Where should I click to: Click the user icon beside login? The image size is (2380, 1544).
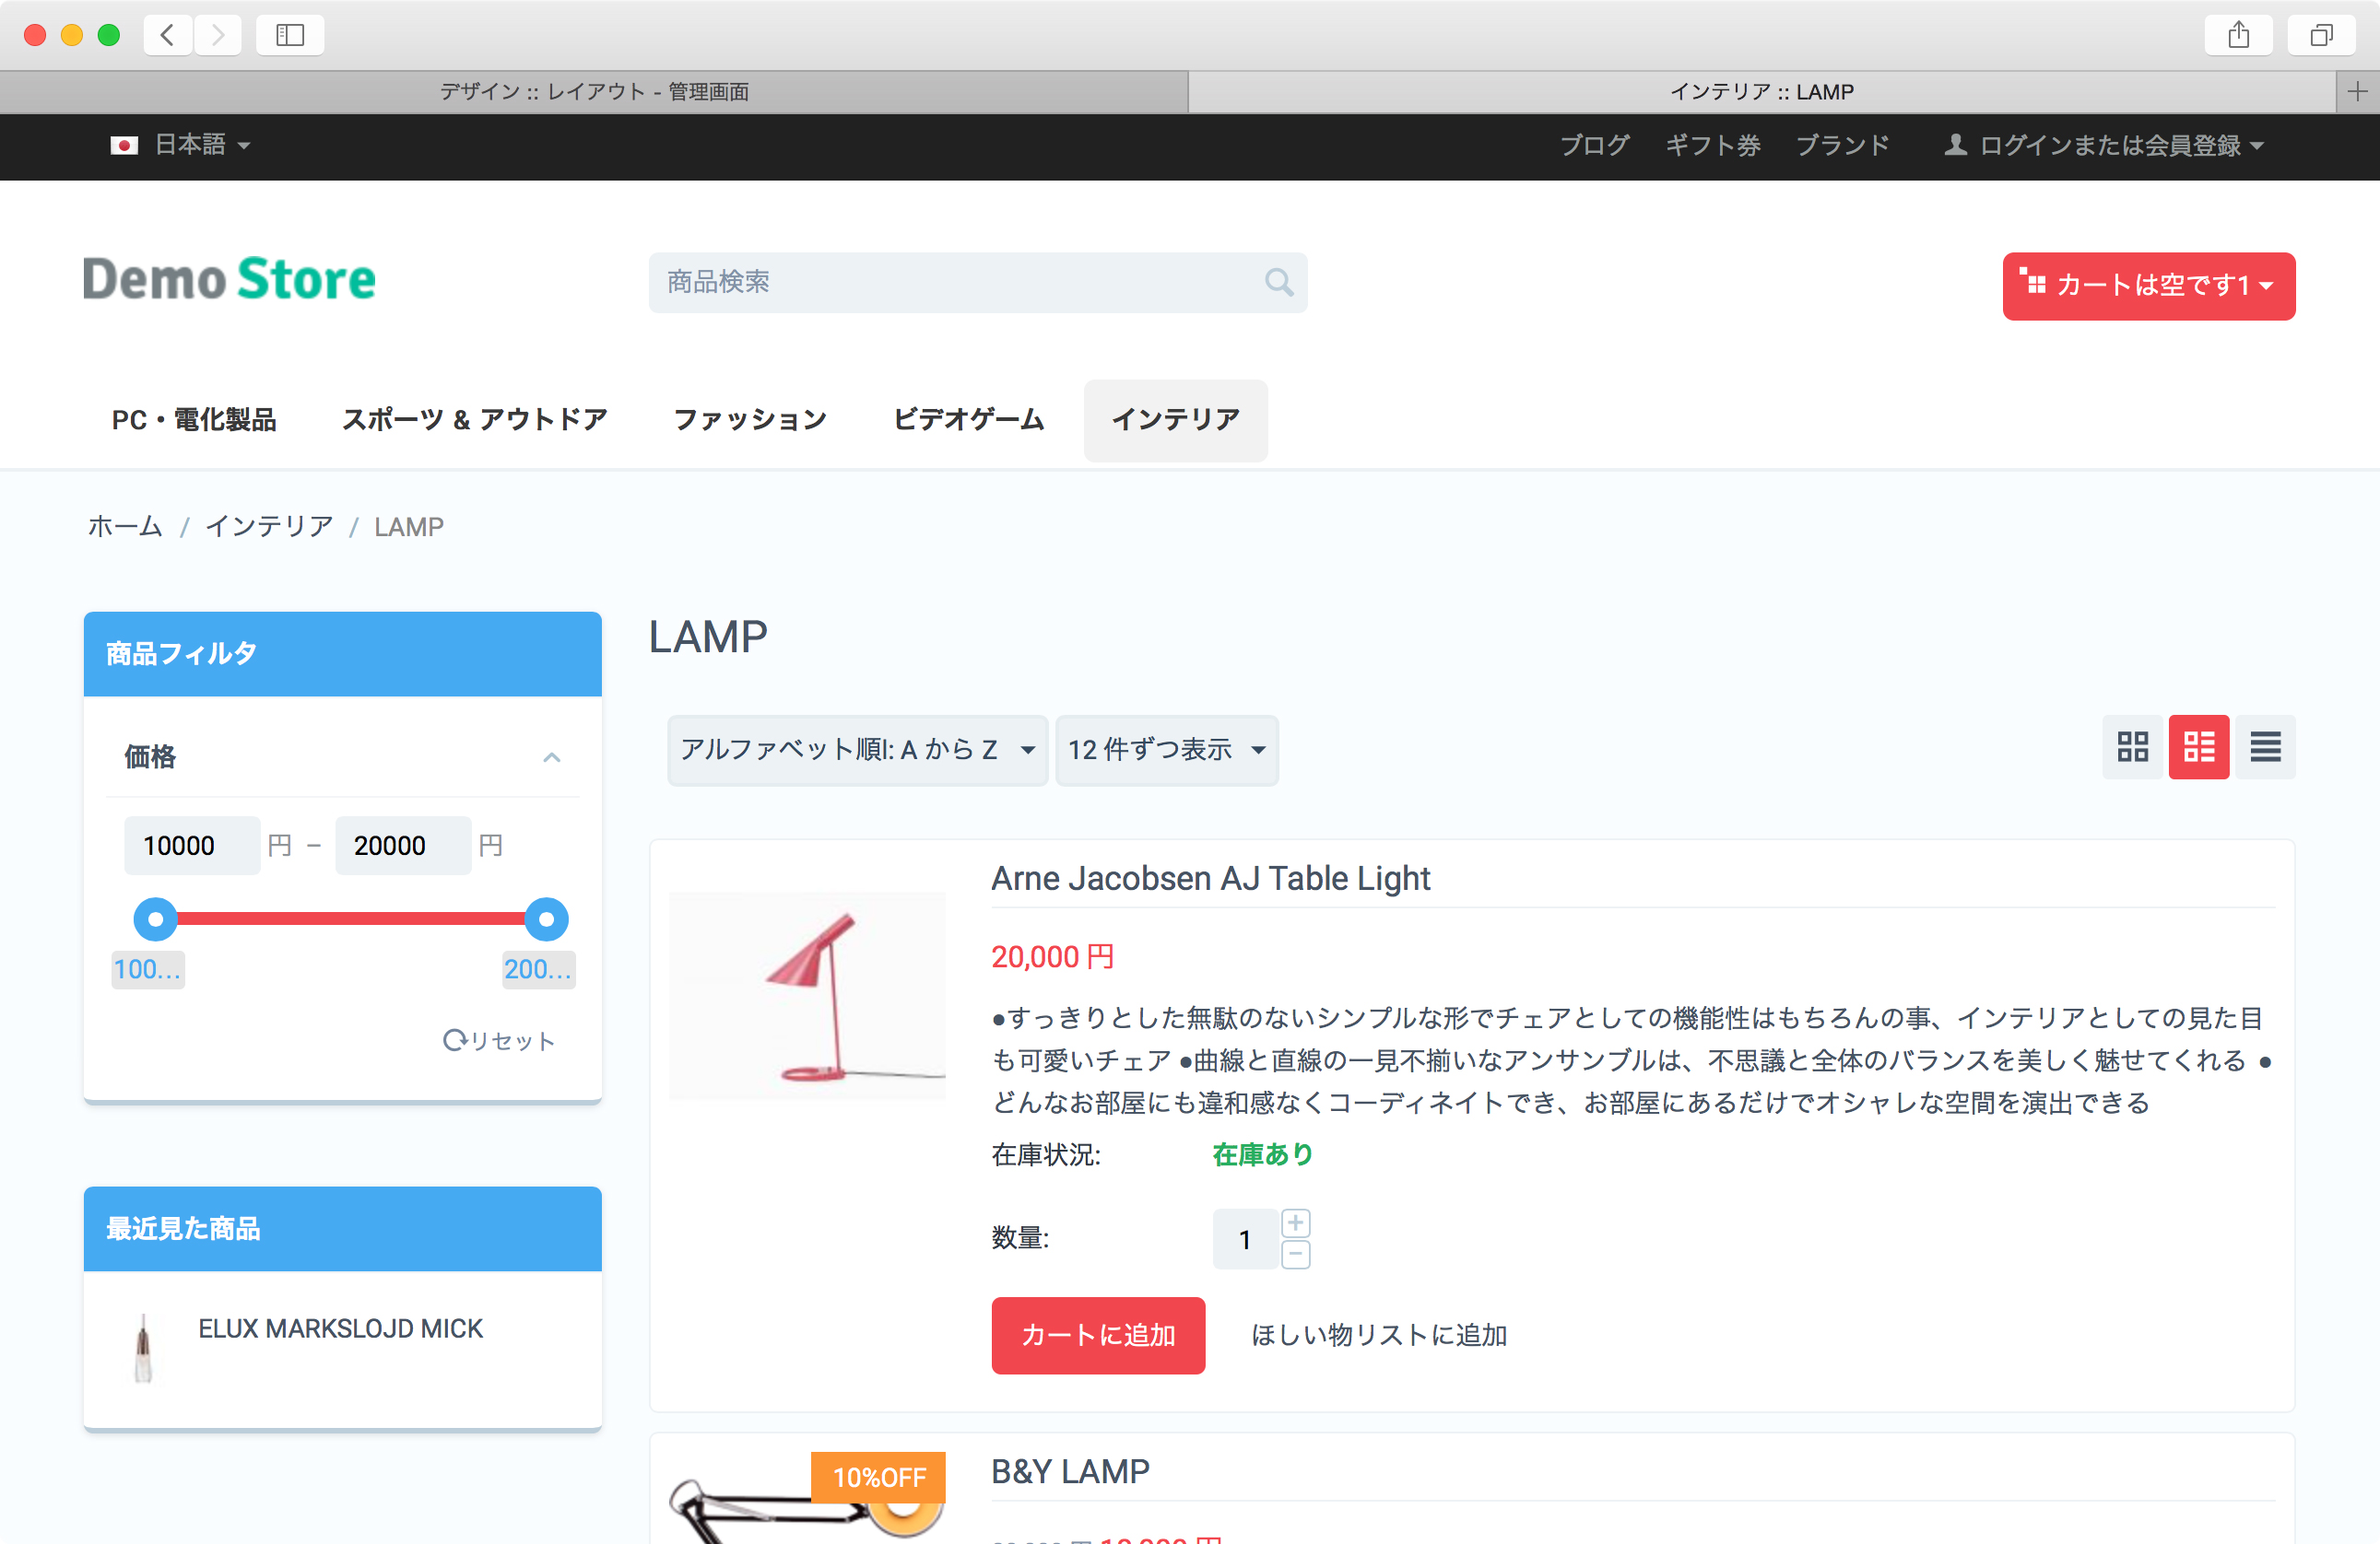(x=1955, y=146)
